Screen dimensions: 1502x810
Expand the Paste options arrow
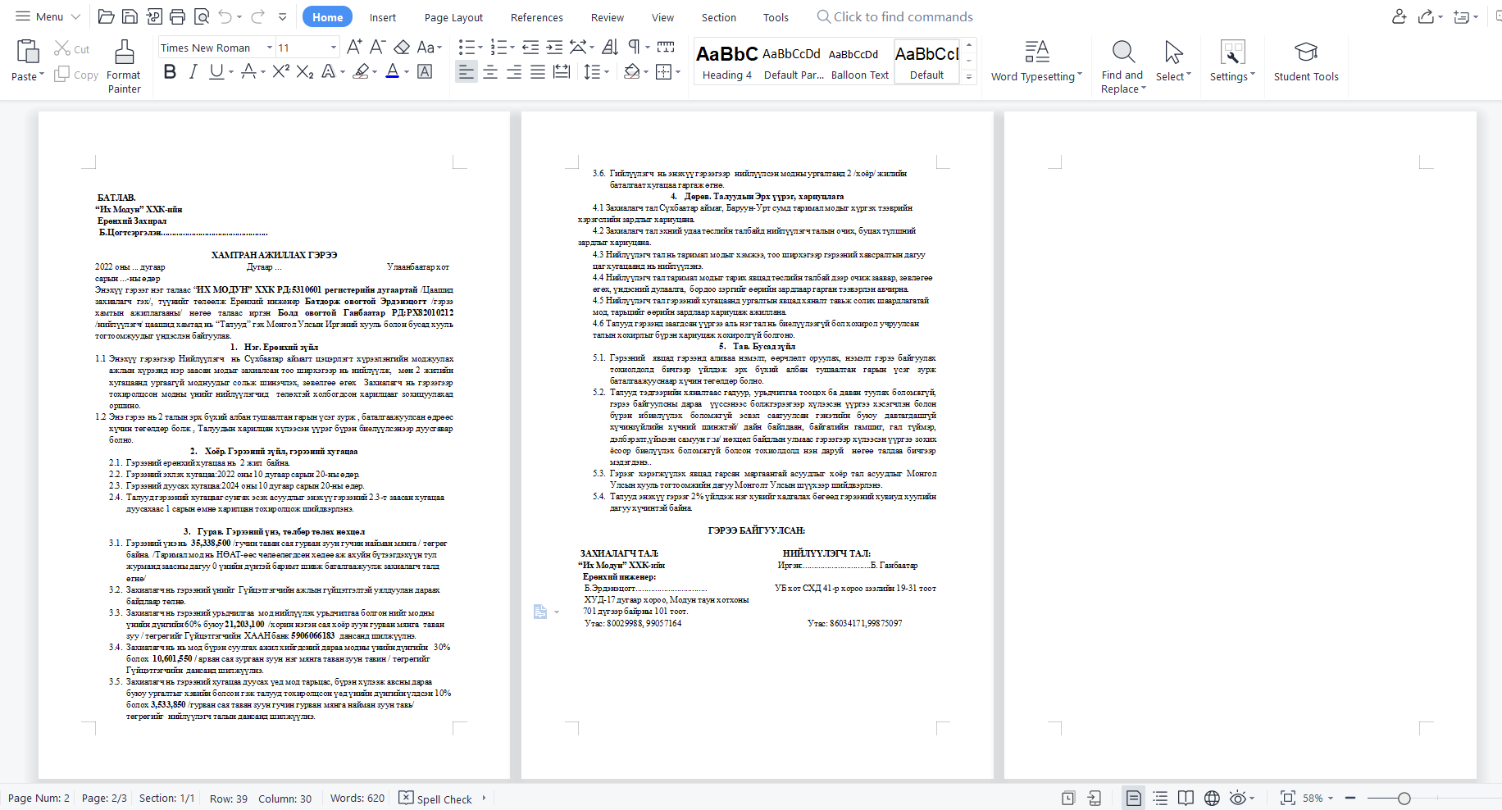[x=42, y=75]
